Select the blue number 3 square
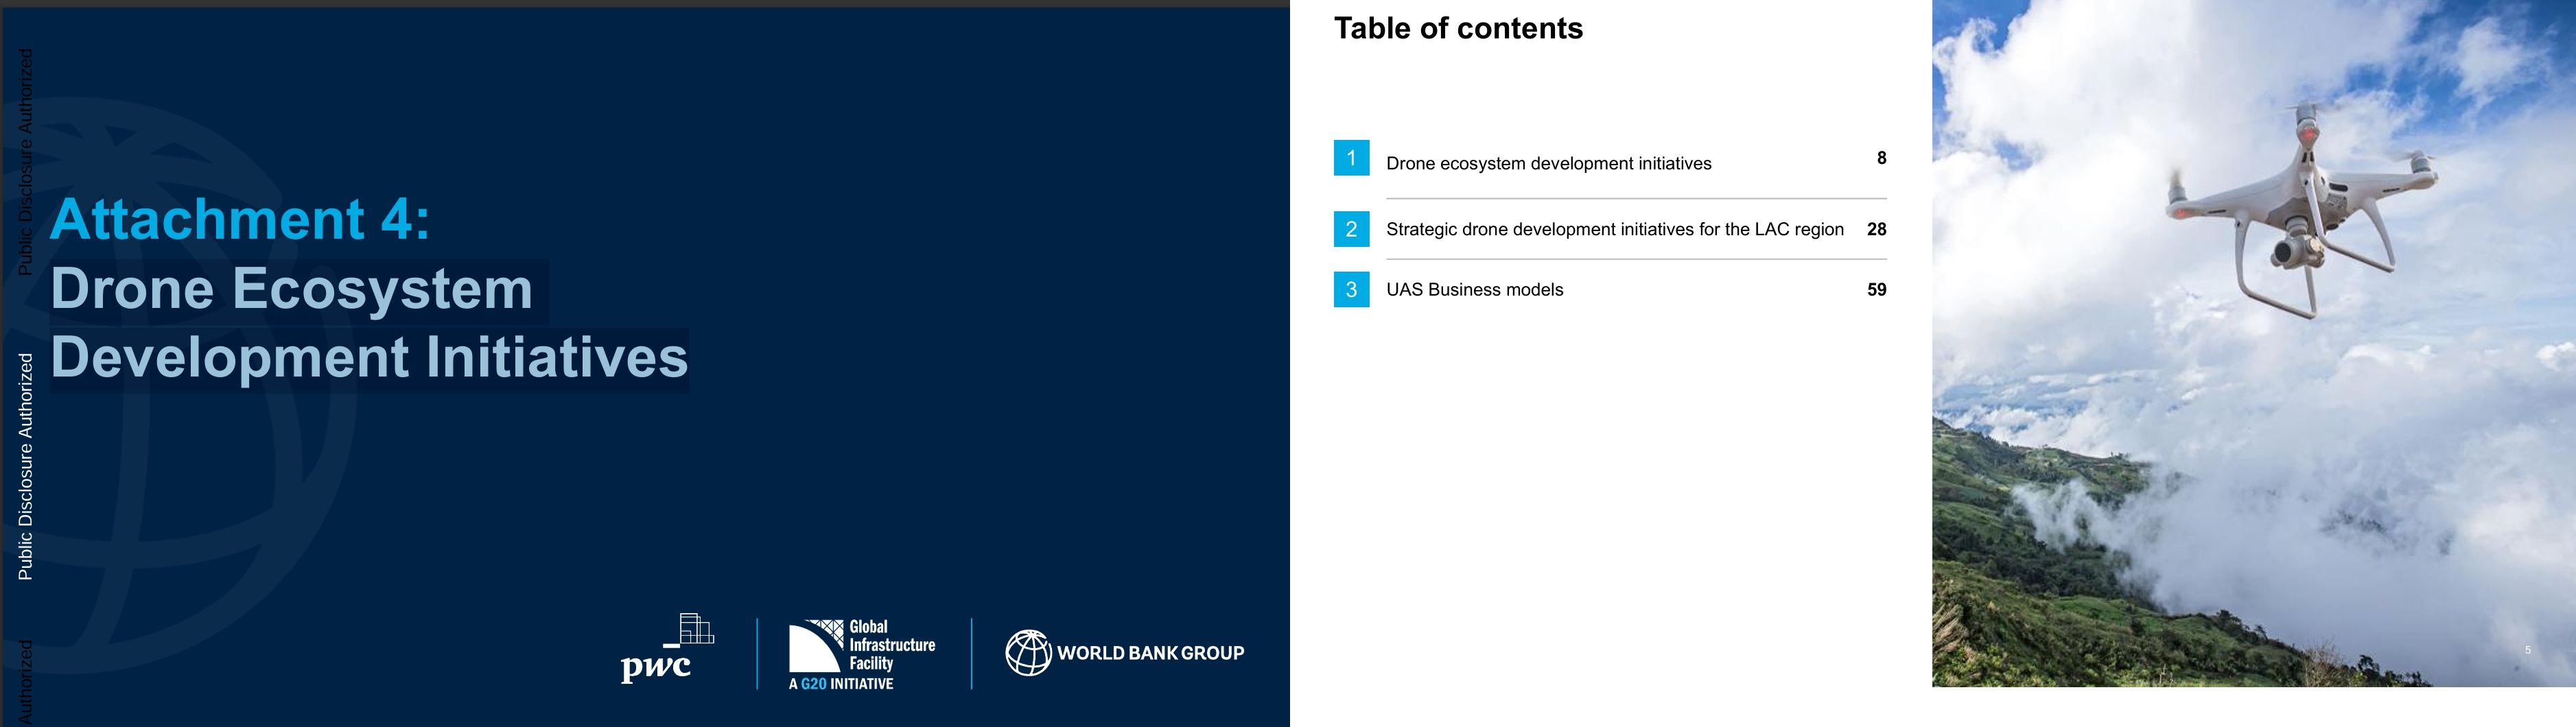This screenshot has width=2576, height=727. coord(1351,290)
